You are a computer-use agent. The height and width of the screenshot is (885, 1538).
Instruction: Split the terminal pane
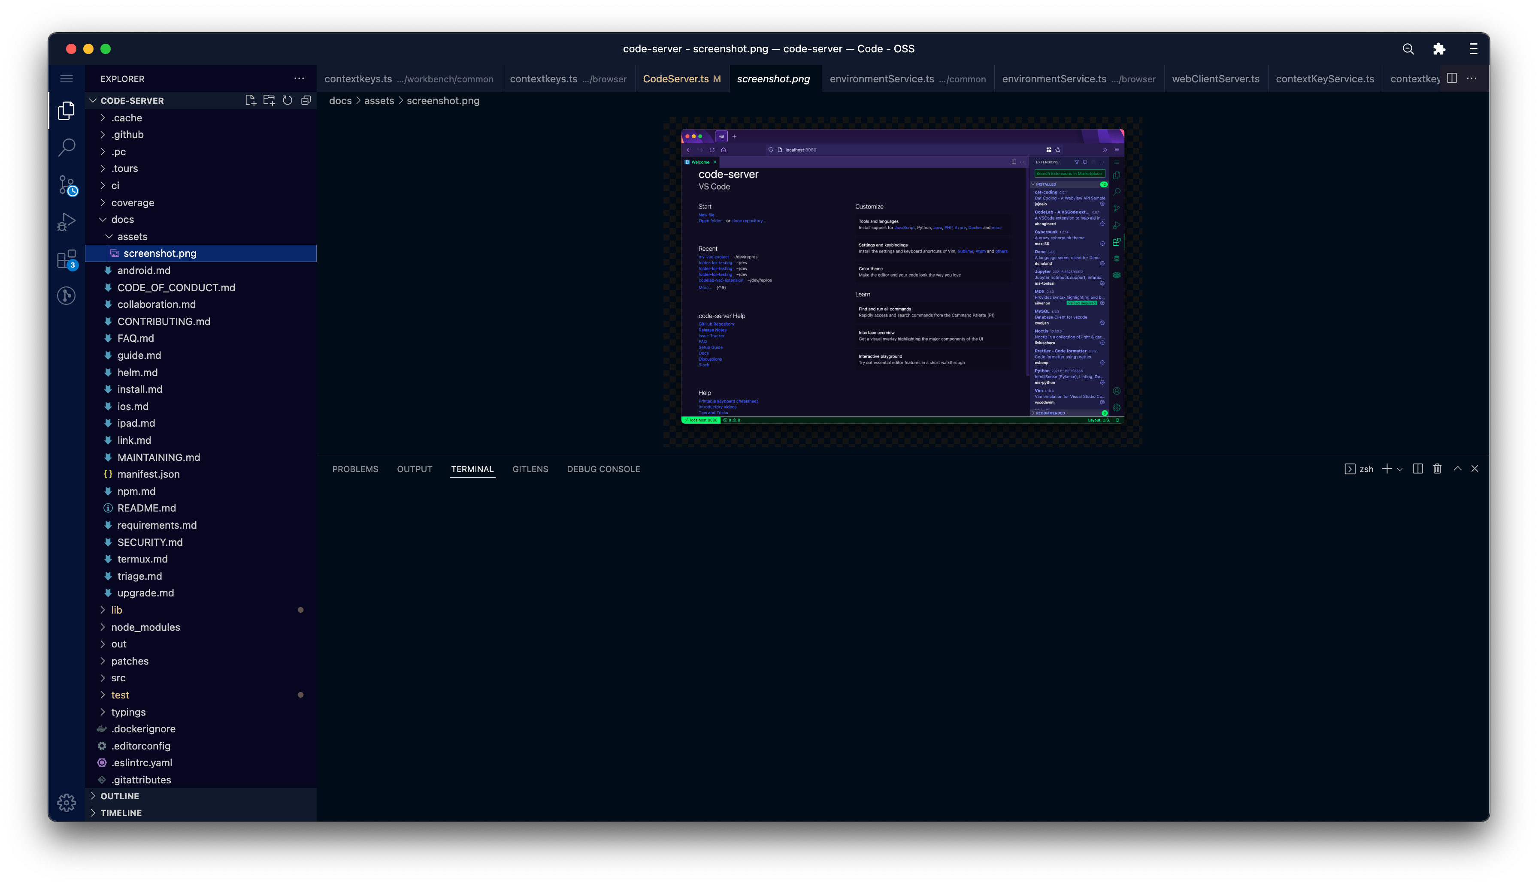tap(1417, 468)
